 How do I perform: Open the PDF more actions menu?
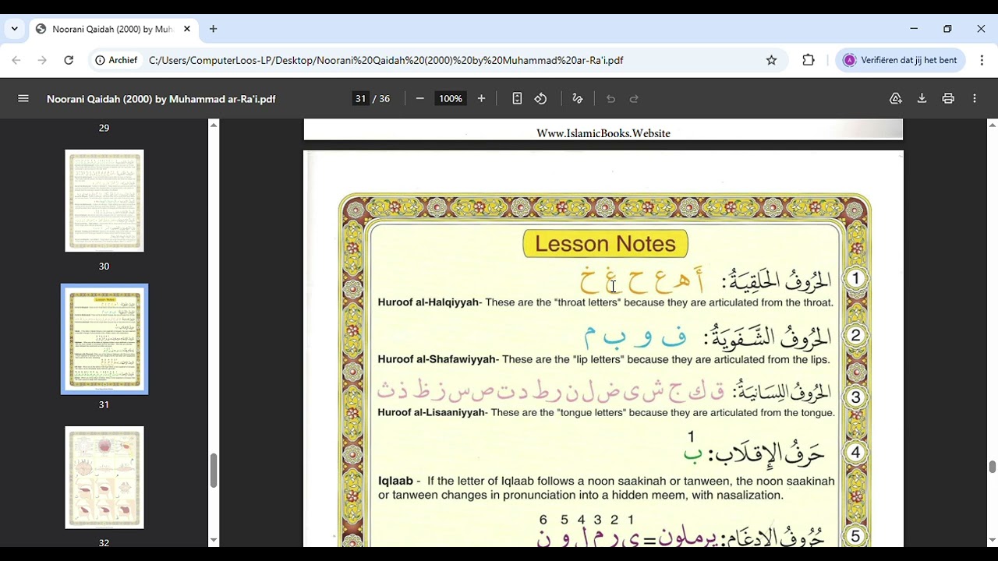[x=975, y=99]
